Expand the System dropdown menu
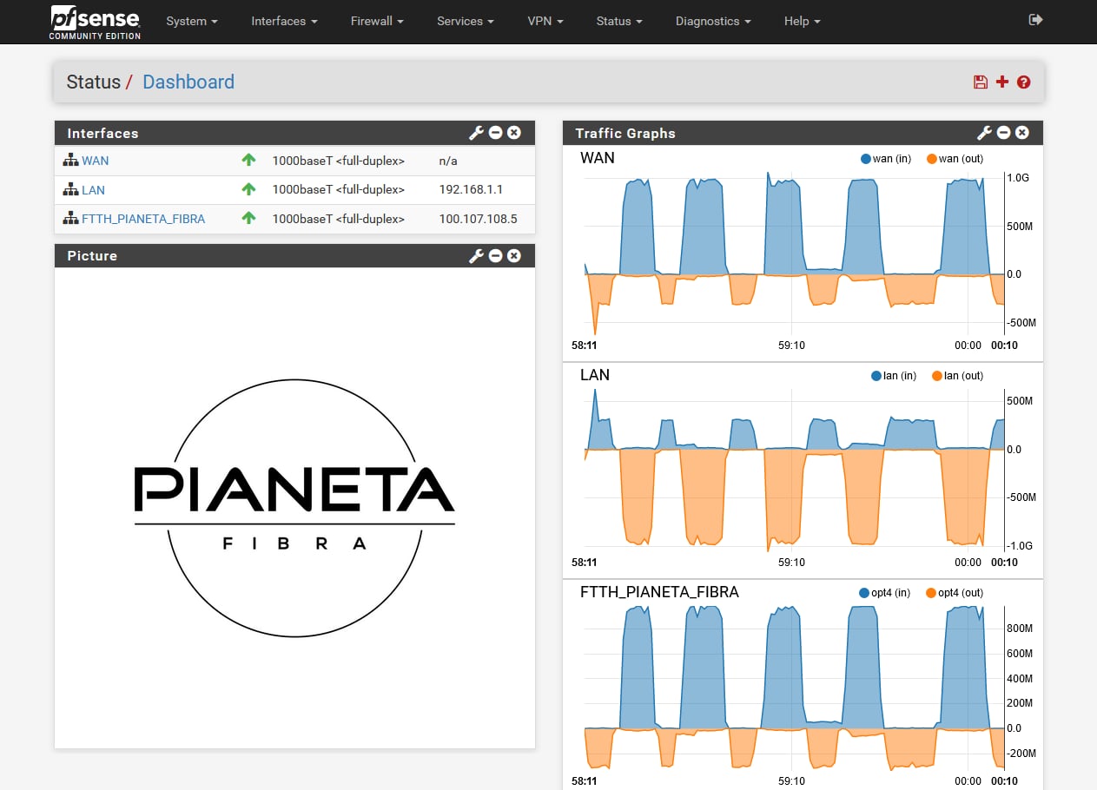Screen dimensions: 1097x790 (x=191, y=21)
